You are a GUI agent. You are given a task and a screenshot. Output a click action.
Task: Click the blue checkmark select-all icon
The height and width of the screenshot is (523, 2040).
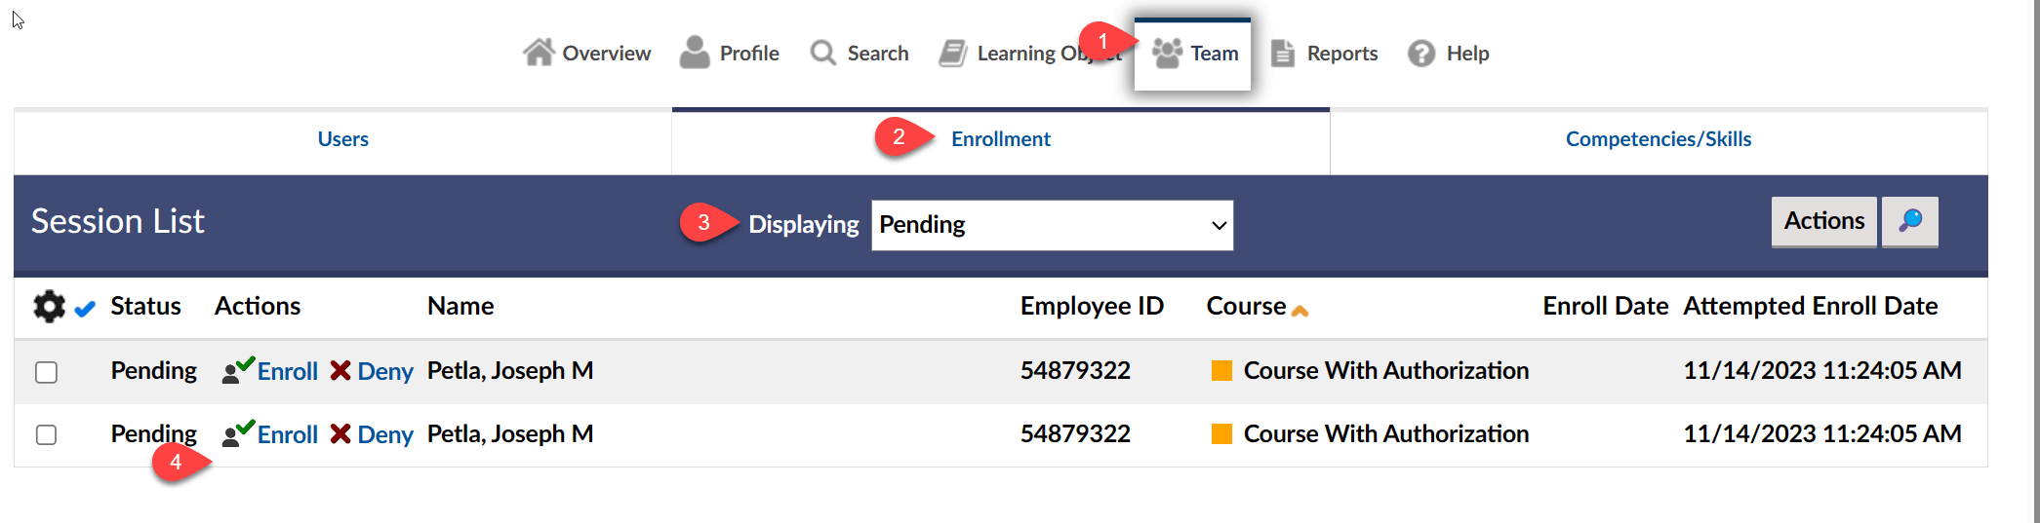click(x=85, y=309)
